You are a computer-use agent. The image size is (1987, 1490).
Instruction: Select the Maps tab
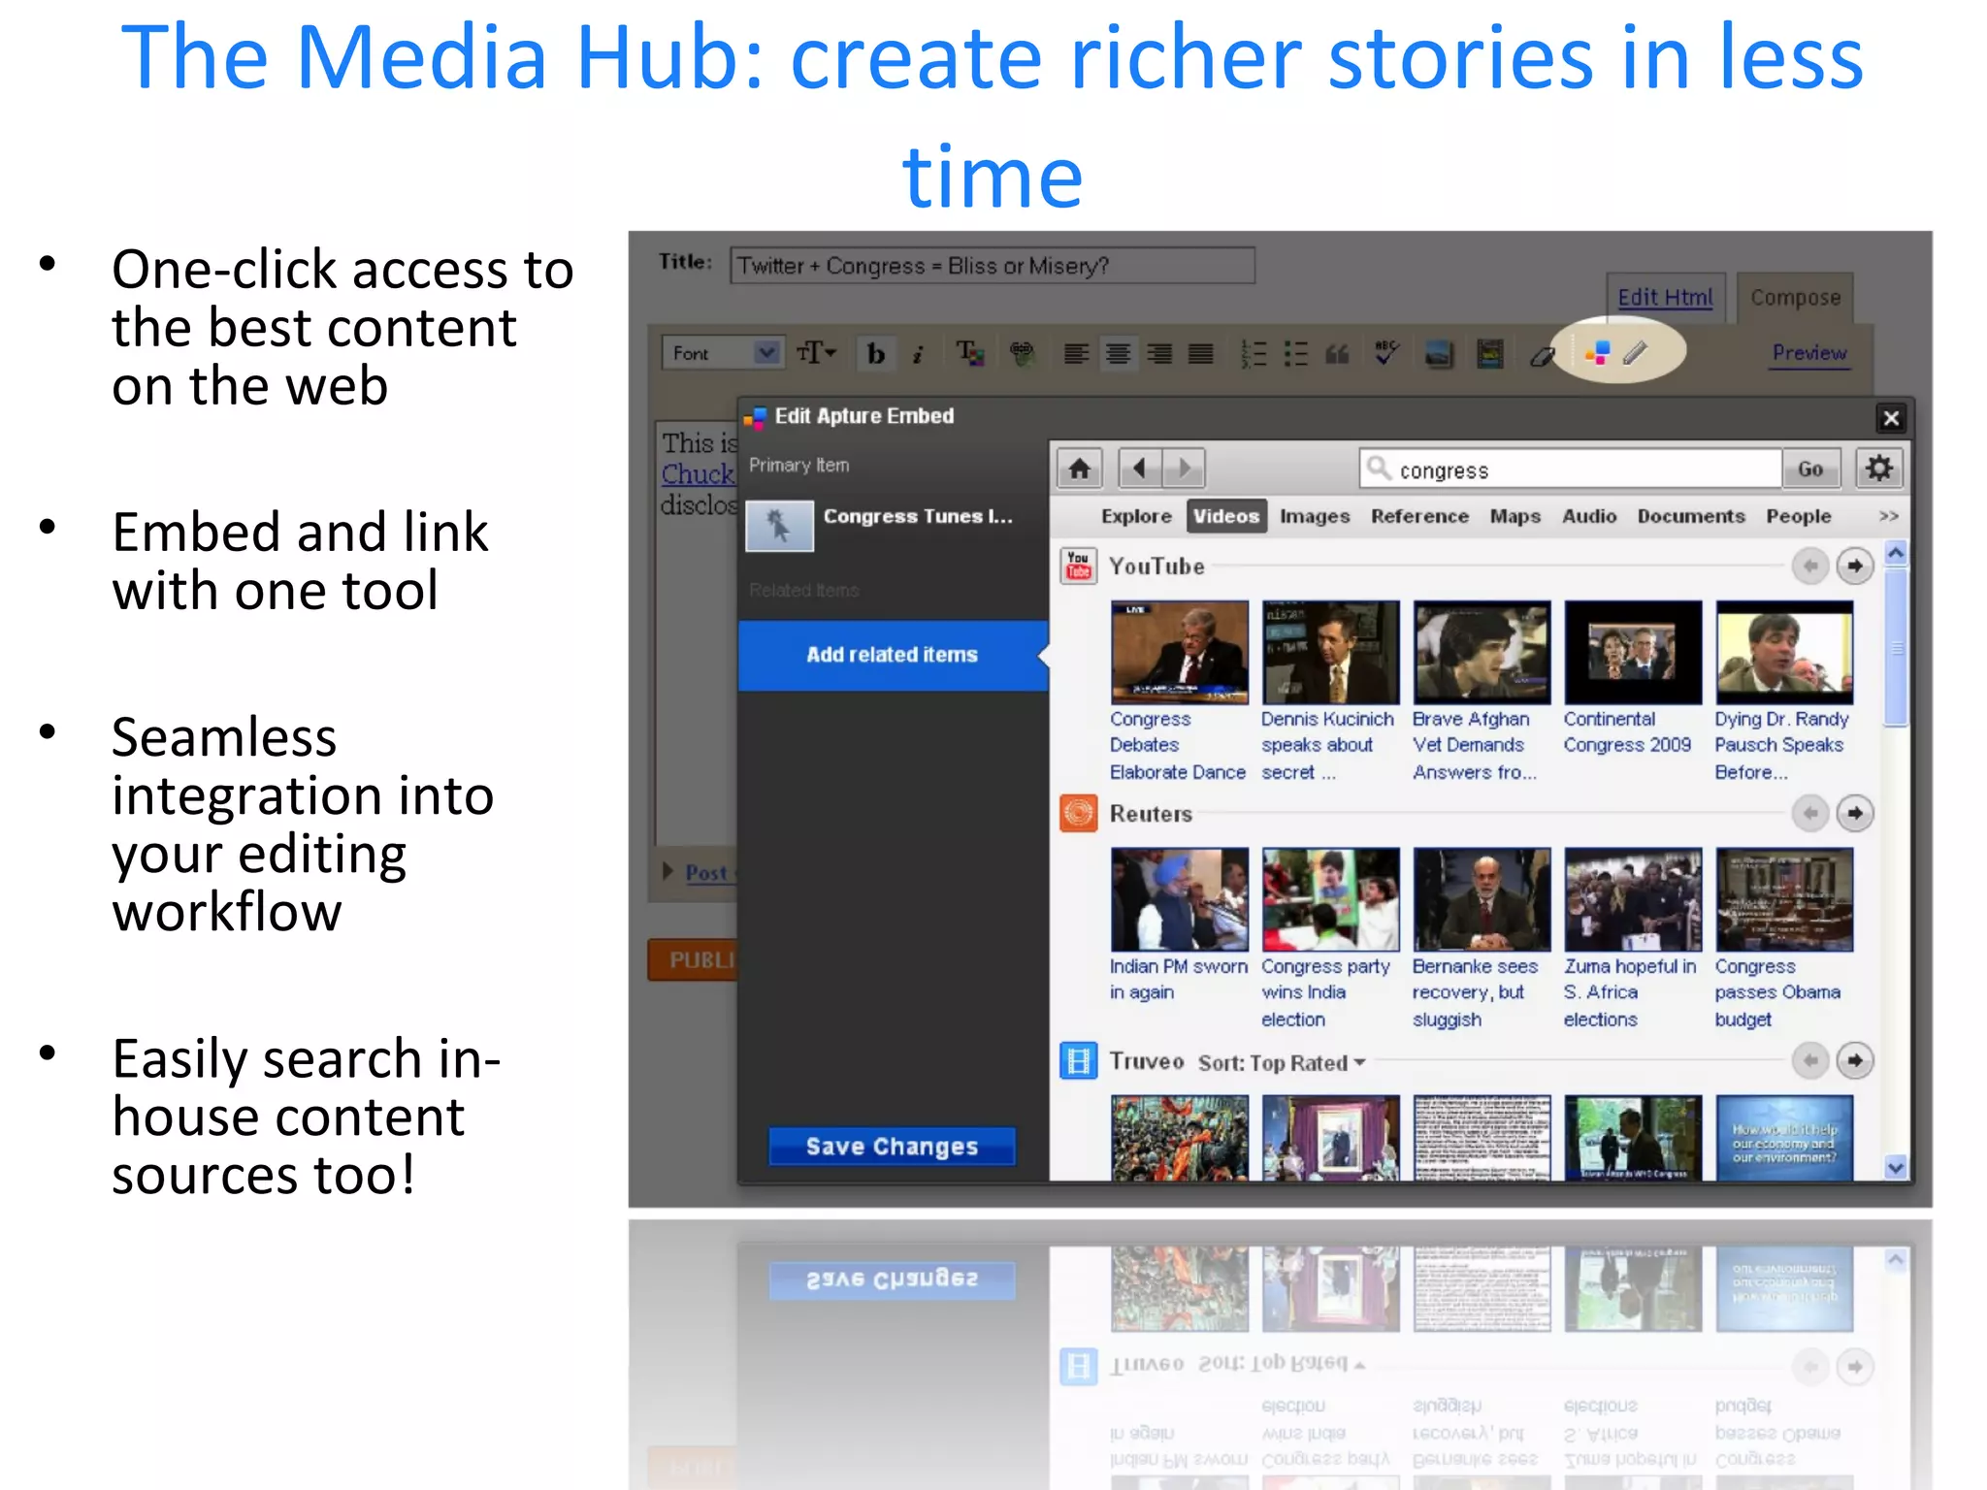pyautogui.click(x=1515, y=516)
